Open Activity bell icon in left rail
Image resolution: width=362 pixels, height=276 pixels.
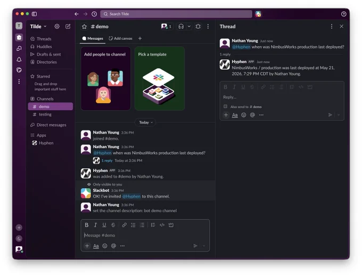pyautogui.click(x=19, y=59)
